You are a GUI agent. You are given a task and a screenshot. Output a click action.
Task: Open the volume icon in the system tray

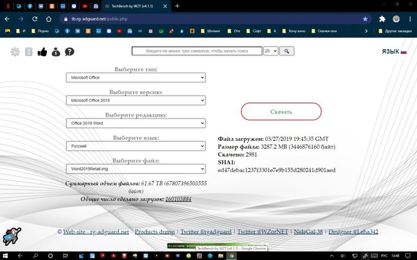[x=343, y=256]
